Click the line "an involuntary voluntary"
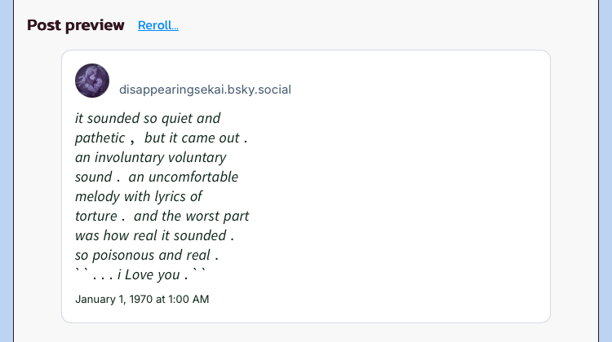 [x=150, y=157]
